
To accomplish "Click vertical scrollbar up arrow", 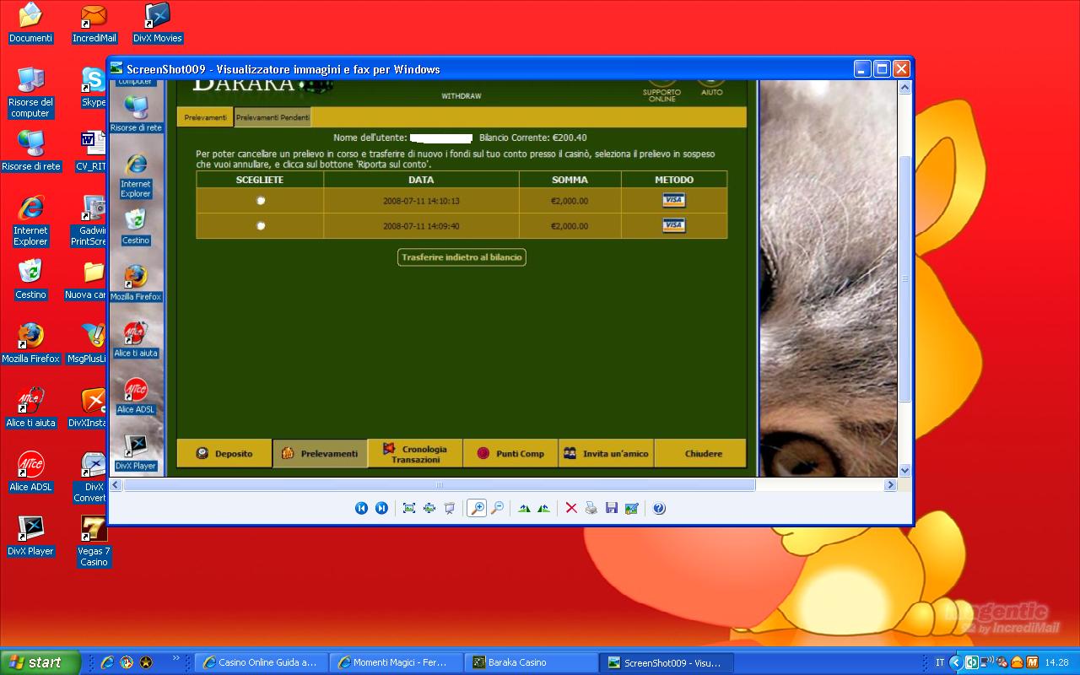I will coord(905,87).
